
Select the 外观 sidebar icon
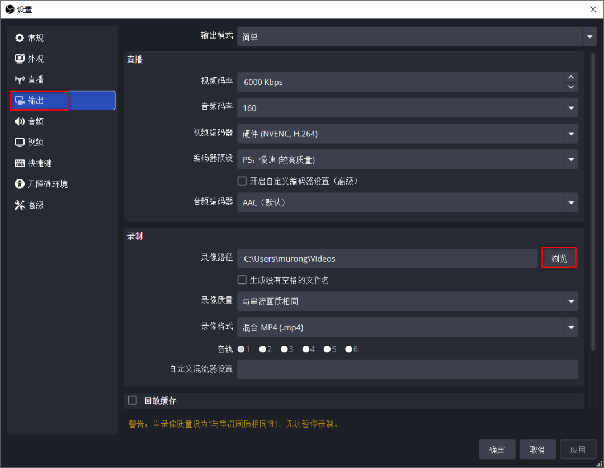[x=35, y=58]
